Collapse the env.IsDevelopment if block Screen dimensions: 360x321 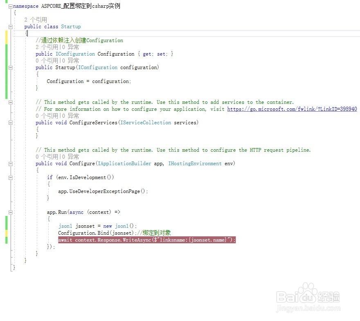click(x=10, y=177)
